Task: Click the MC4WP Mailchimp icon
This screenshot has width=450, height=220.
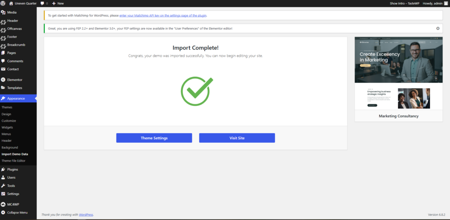Action: pos(4,205)
